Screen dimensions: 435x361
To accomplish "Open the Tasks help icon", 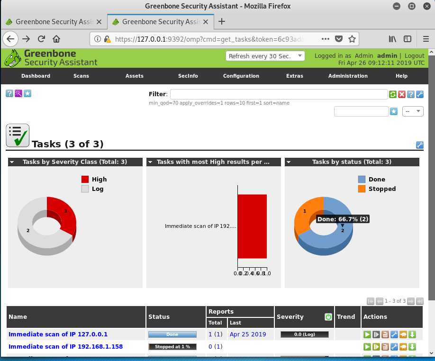I will tap(9, 93).
